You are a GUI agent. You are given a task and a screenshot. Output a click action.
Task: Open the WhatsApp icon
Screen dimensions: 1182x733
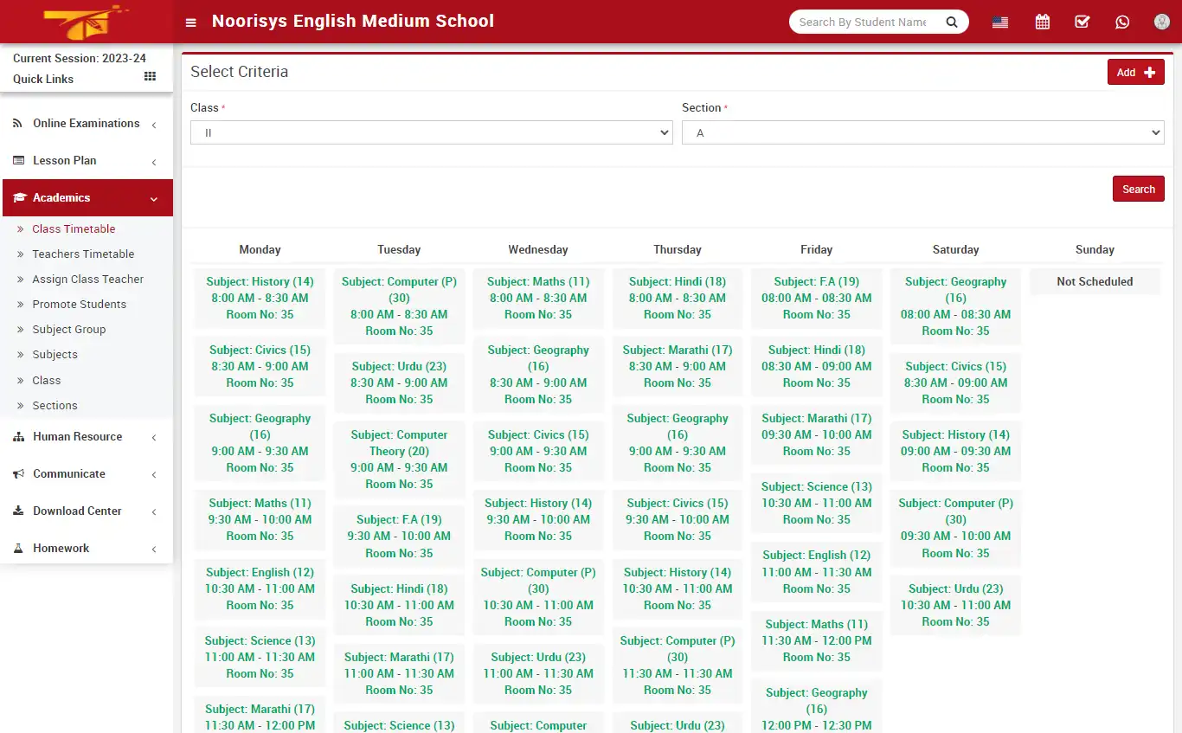pos(1122,21)
